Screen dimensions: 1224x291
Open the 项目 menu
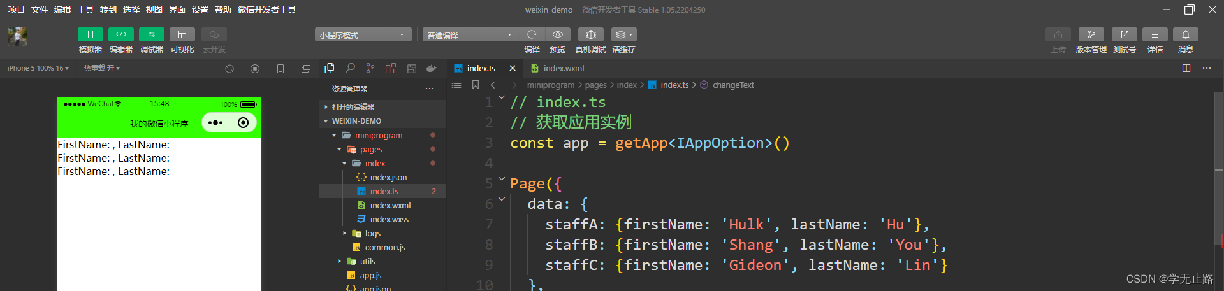(16, 10)
